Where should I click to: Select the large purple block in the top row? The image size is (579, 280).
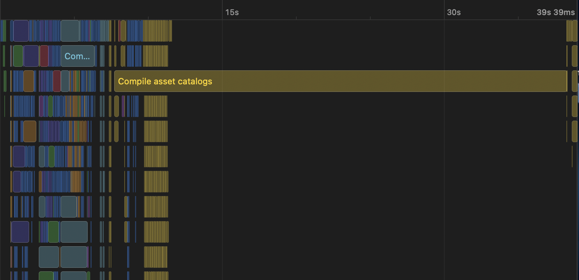(21, 31)
